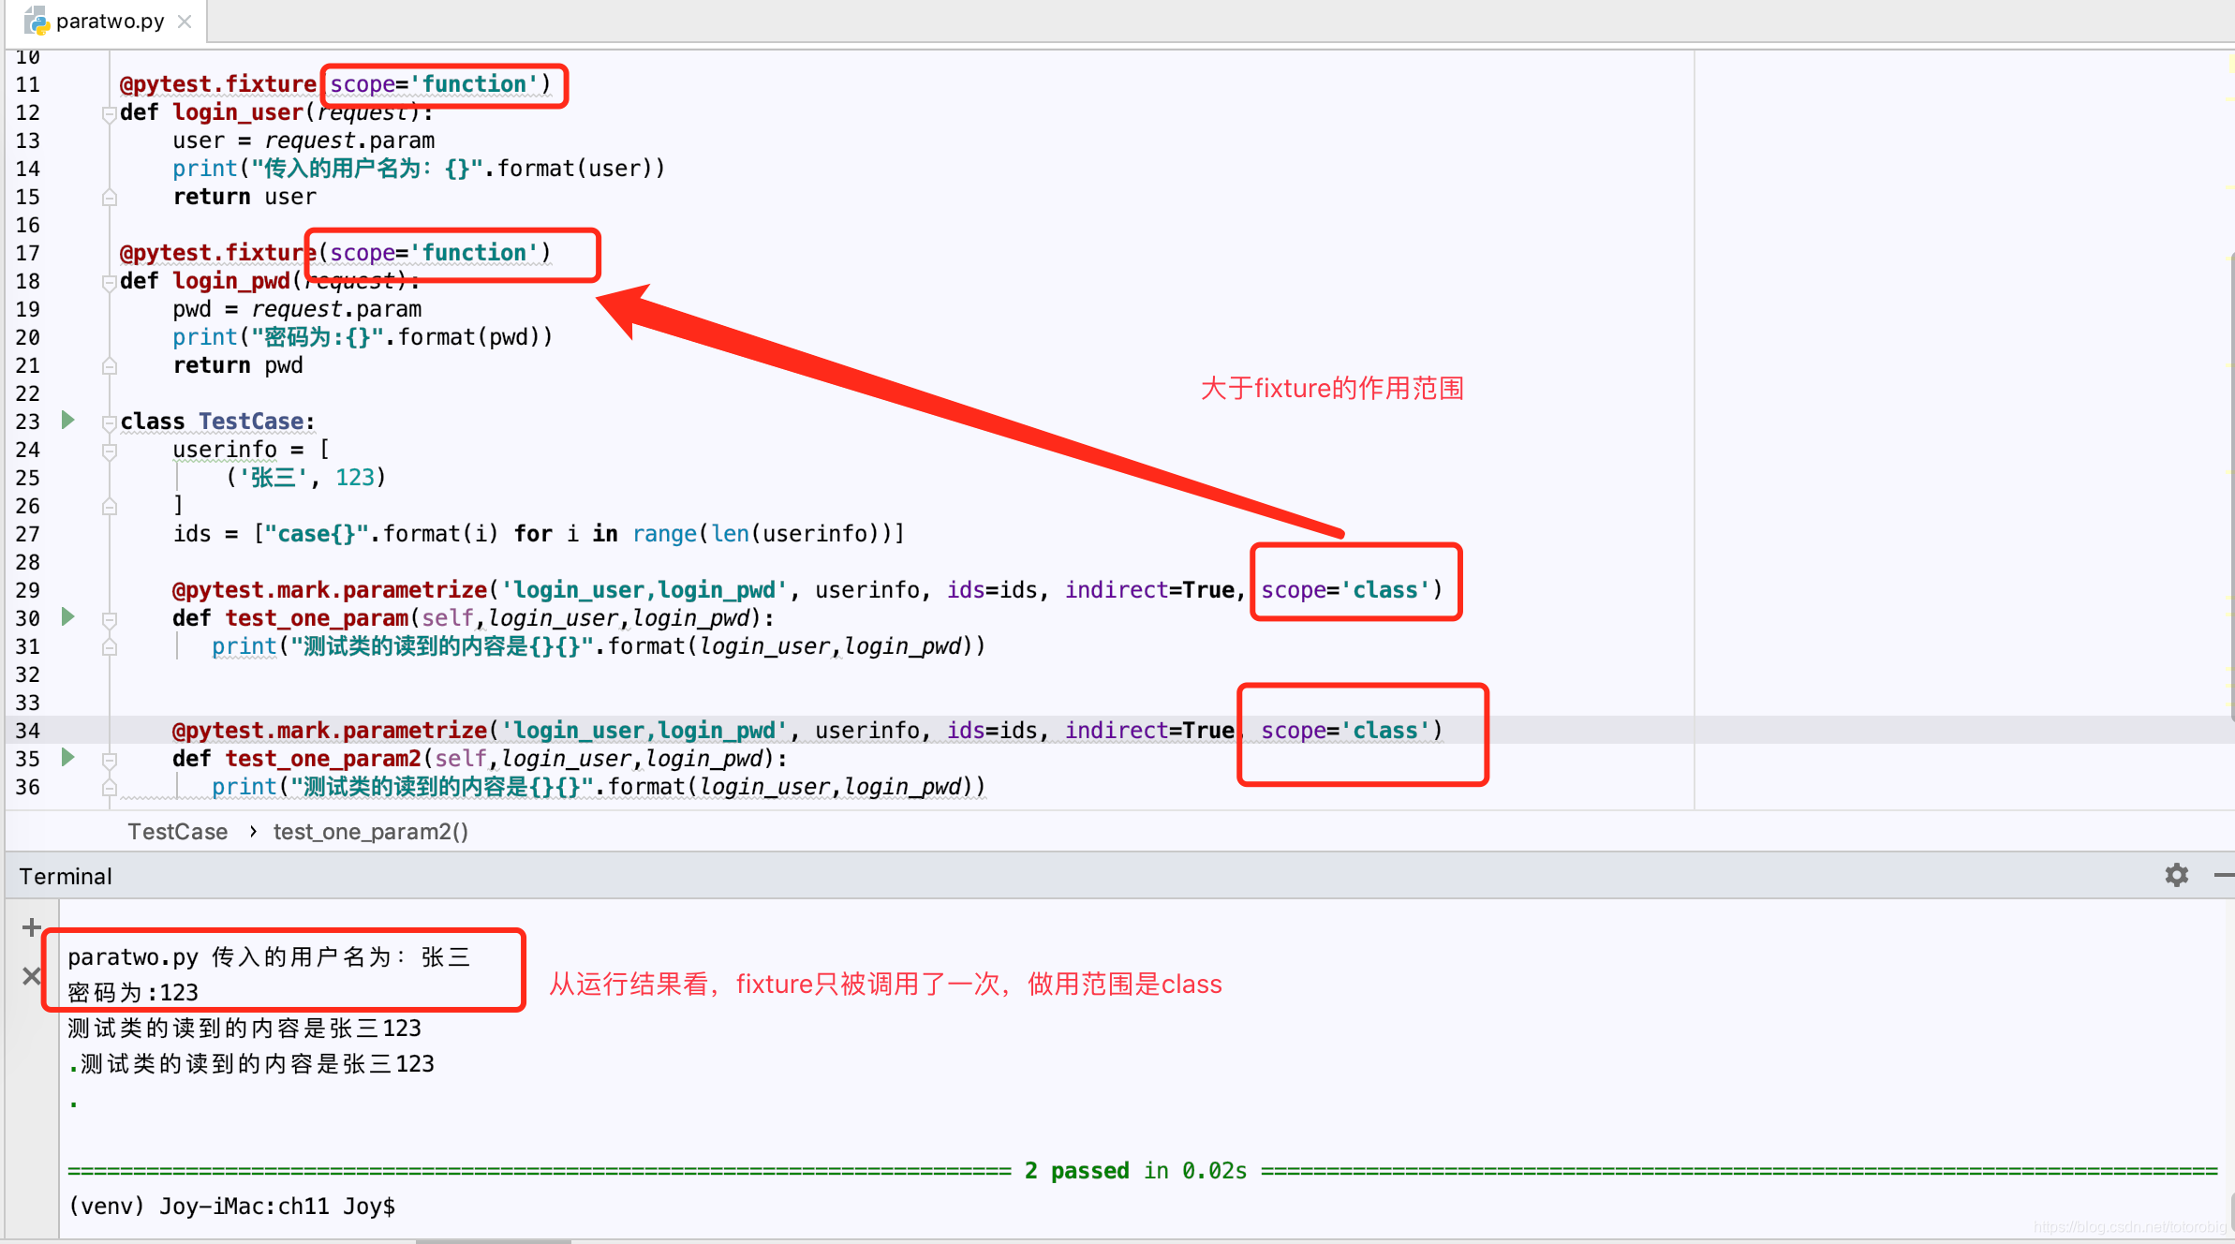Select the Terminal tab label
This screenshot has height=1244, width=2235.
pyautogui.click(x=65, y=875)
